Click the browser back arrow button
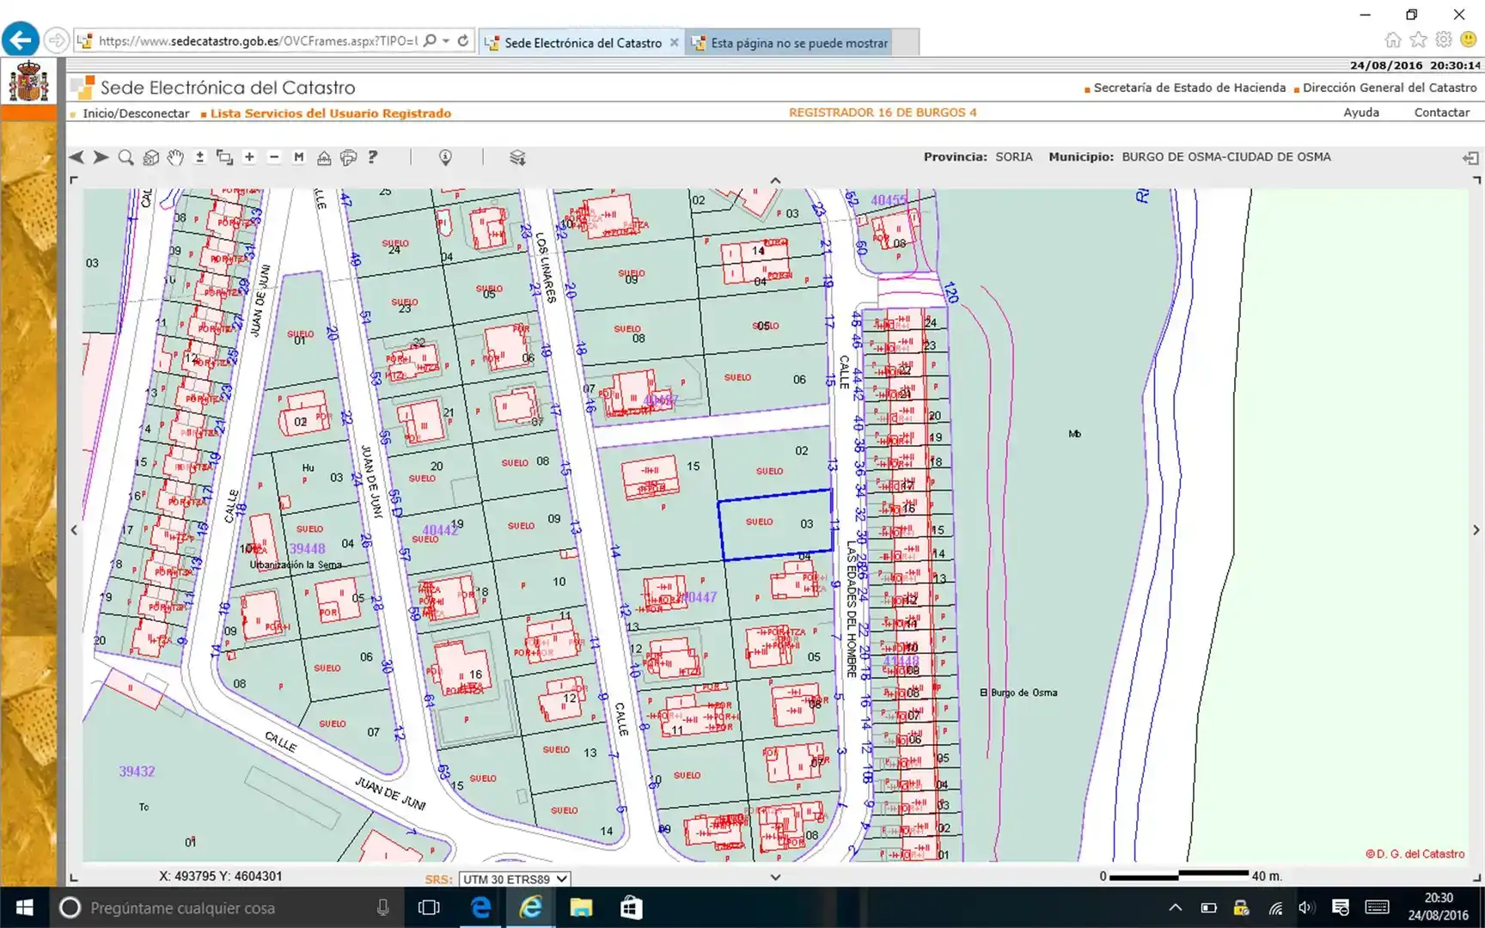 click(x=21, y=40)
